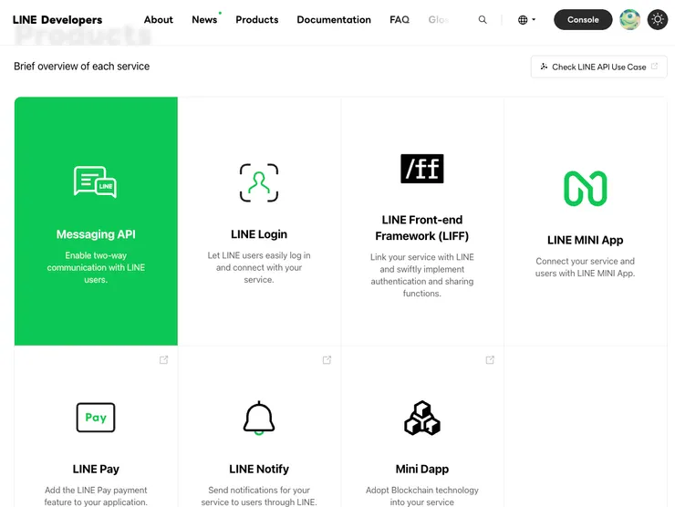
Task: Click 'Connect your service and users' description
Action: (585, 267)
